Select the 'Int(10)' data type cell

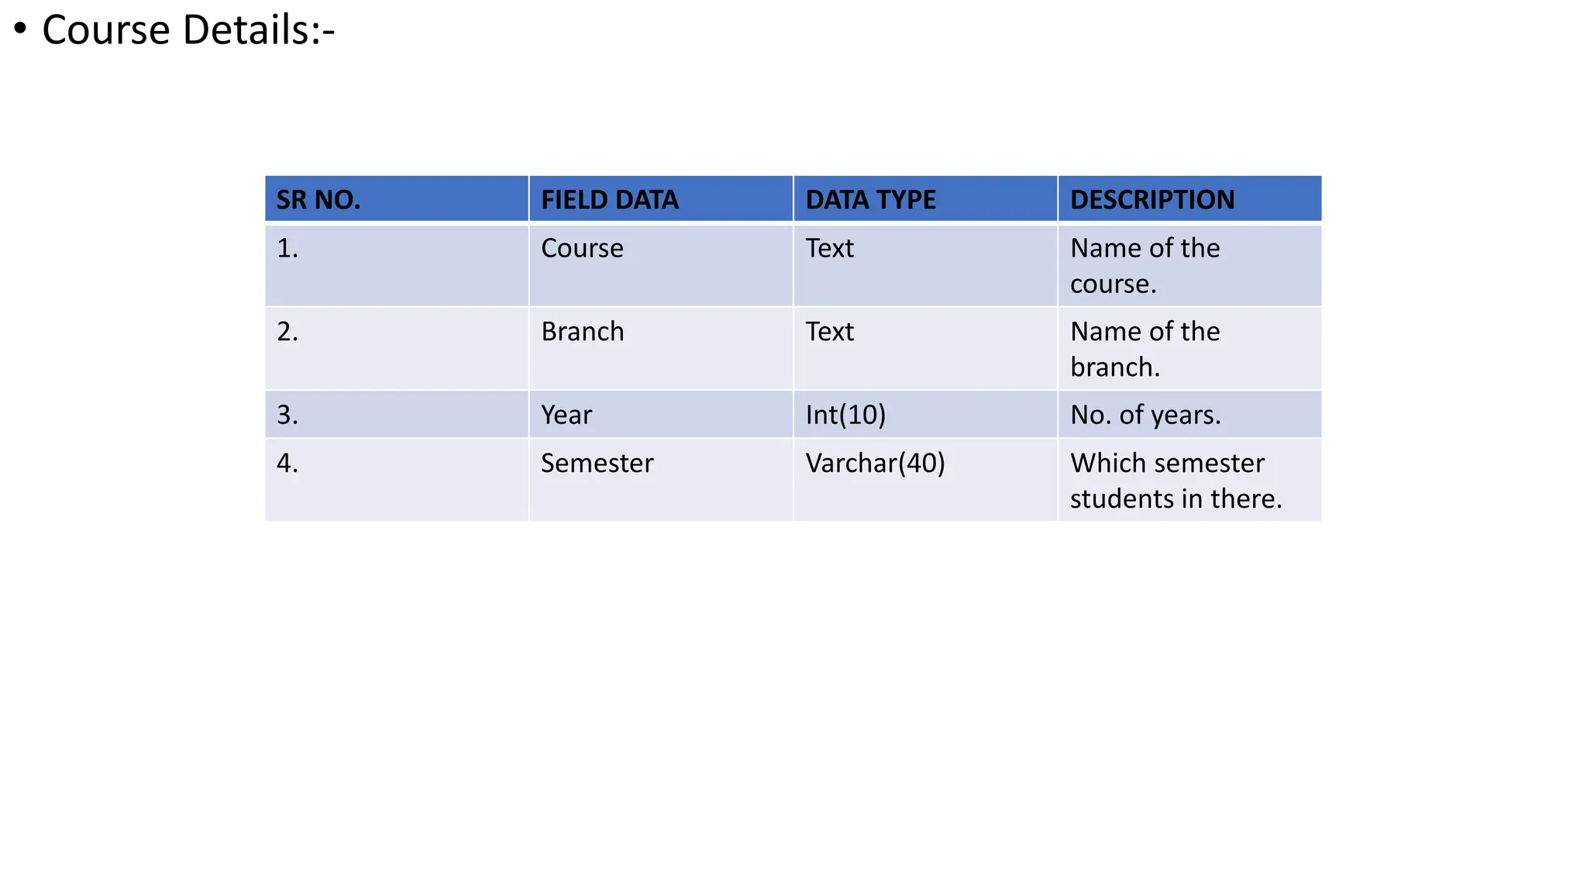click(925, 414)
